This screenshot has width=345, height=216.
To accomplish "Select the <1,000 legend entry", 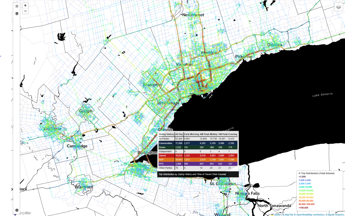I will [x=303, y=177].
